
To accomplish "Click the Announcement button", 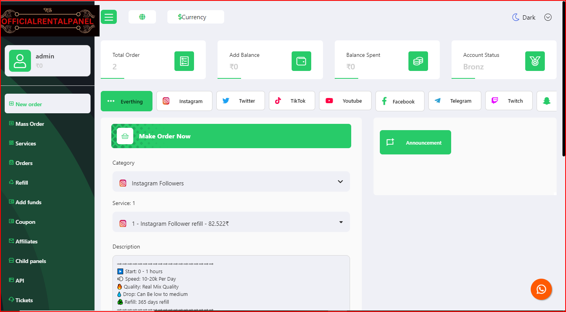I will 415,143.
